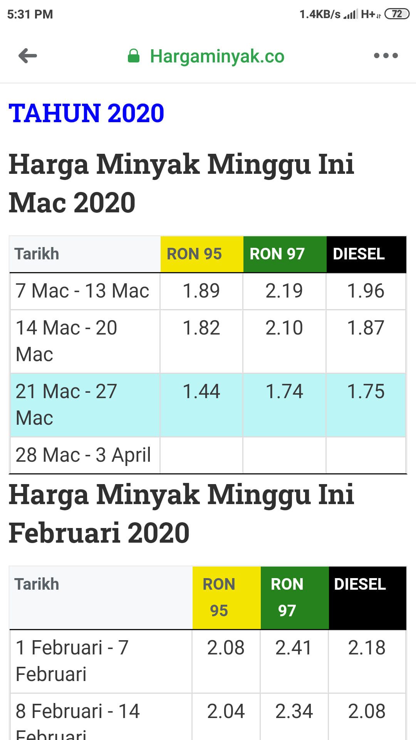Tap the 7 Mac - 13 Mac row
Viewport: 416px width, 740px height.
(x=208, y=291)
